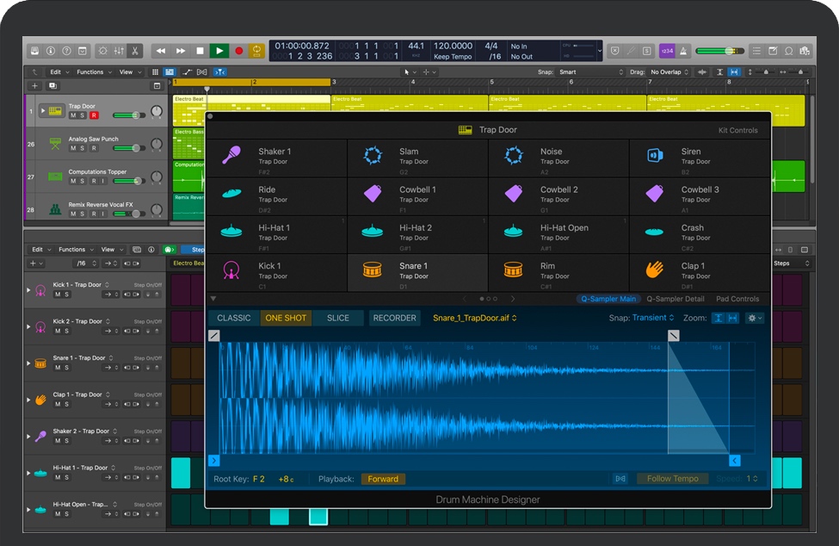Click the red Record button in transport
Viewport: 839px width, 546px height.
click(238, 51)
